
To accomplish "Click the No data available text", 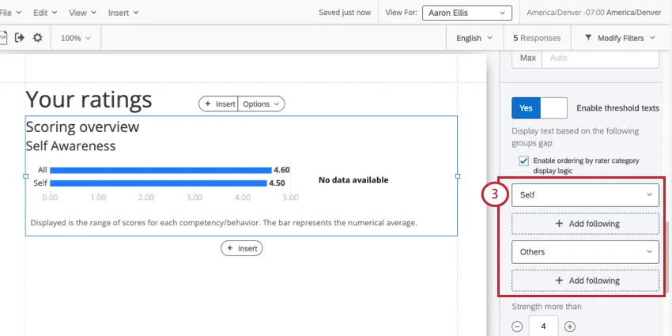I will (353, 180).
